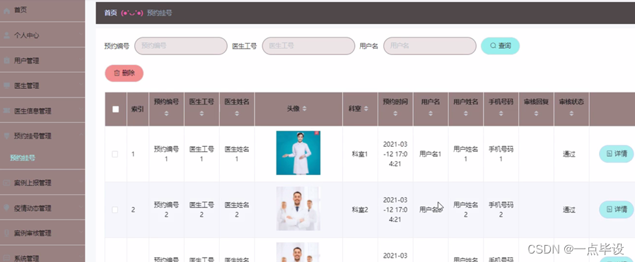Sort by 医生工号 column
This screenshot has height=262, width=635.
coord(202,114)
